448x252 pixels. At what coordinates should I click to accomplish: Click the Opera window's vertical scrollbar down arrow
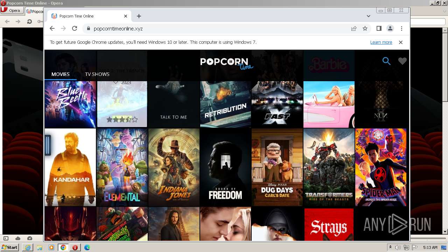(x=445, y=231)
